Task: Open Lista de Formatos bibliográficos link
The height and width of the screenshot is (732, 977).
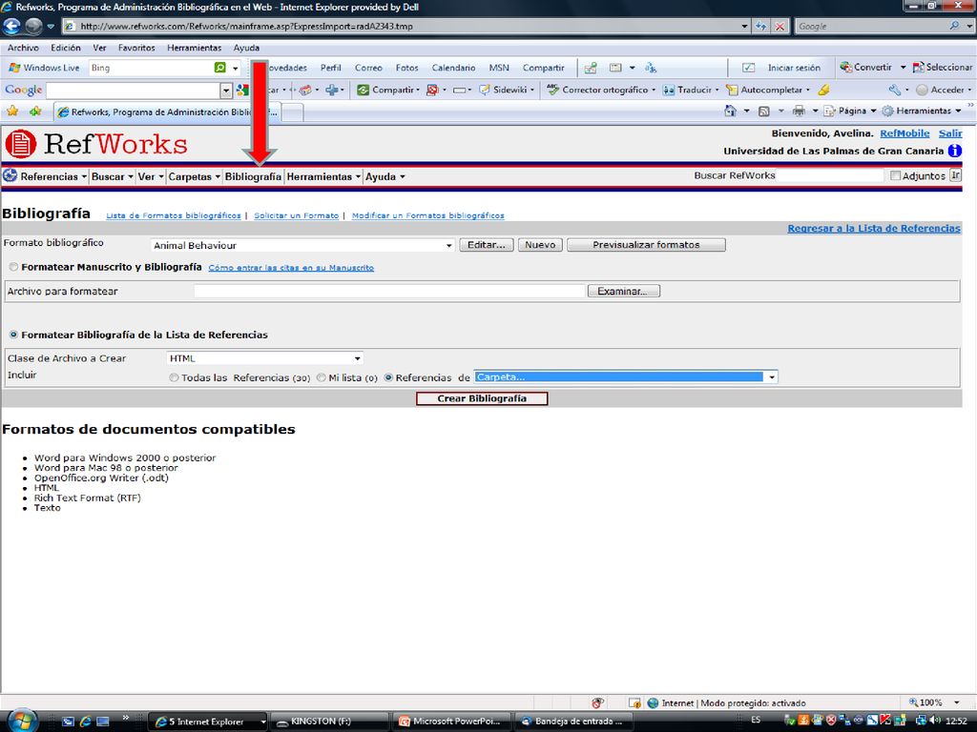Action: 174,215
